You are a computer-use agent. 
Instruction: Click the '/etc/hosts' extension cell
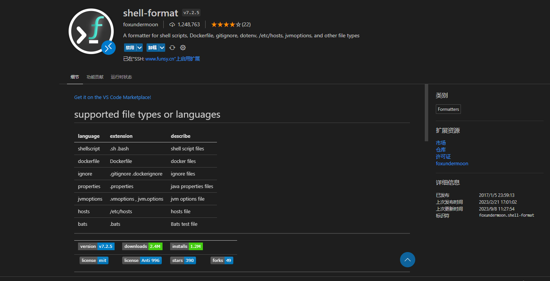click(121, 211)
